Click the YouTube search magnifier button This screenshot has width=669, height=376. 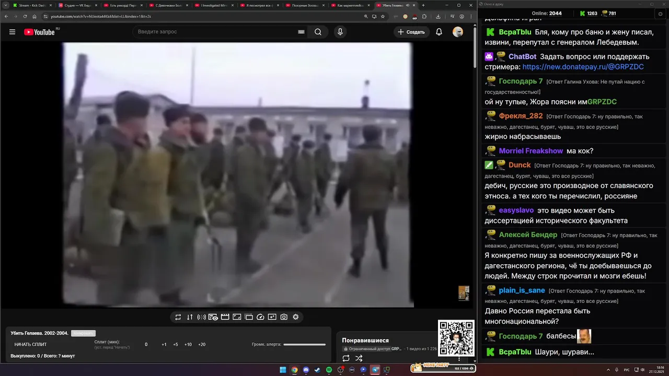pyautogui.click(x=318, y=32)
